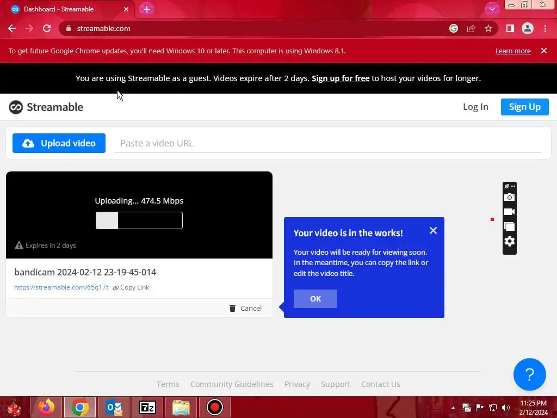Click the browser forward arrow

tap(29, 28)
